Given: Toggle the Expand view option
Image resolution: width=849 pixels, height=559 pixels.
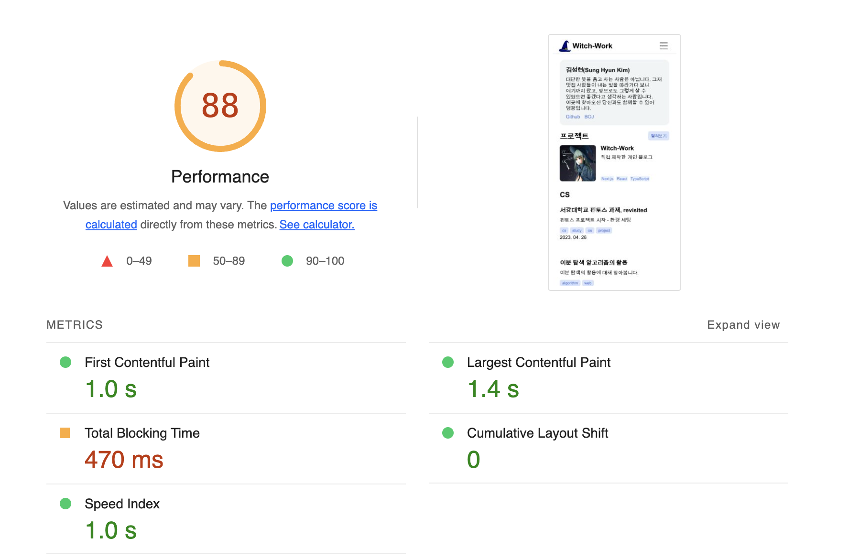Looking at the screenshot, I should tap(743, 325).
